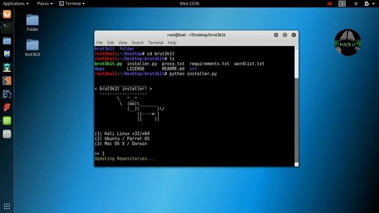
Task: Click the workspace indicator showing 1
Action: pos(342,4)
